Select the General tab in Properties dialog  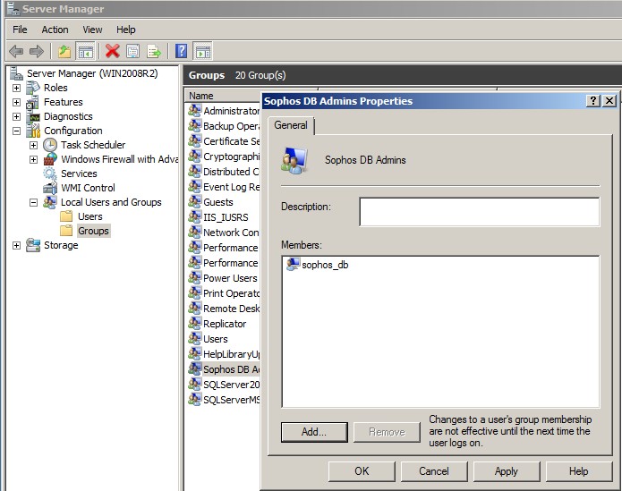click(x=291, y=125)
